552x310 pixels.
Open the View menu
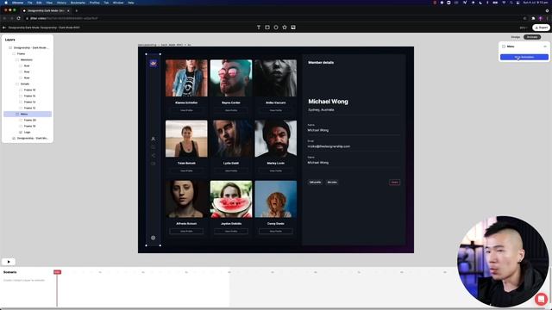49,3
